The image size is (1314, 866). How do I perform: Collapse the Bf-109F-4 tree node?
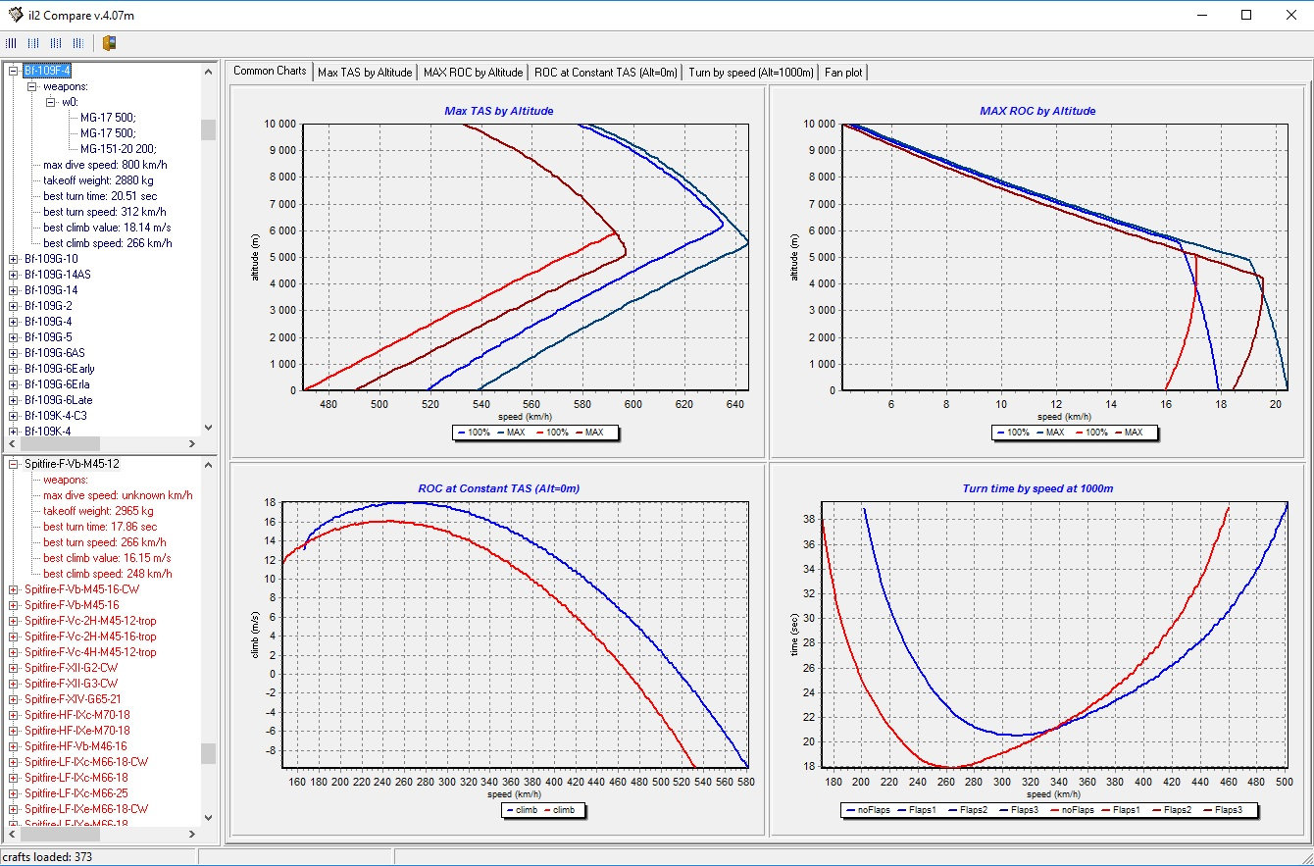(x=14, y=71)
